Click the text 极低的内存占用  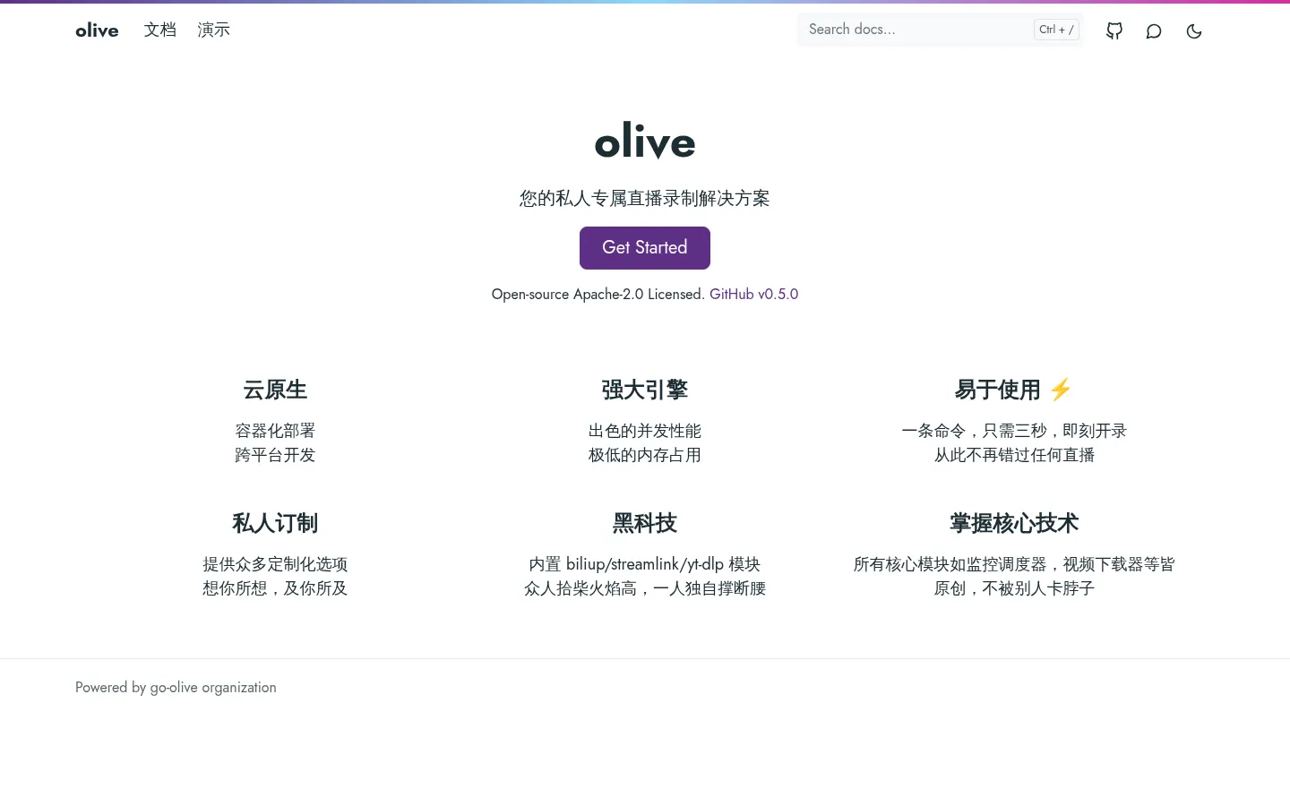[645, 455]
